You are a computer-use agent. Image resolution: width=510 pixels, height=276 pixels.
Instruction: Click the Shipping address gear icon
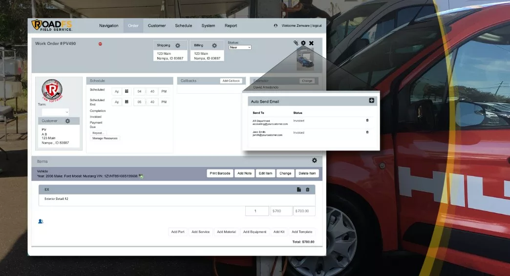[178, 45]
